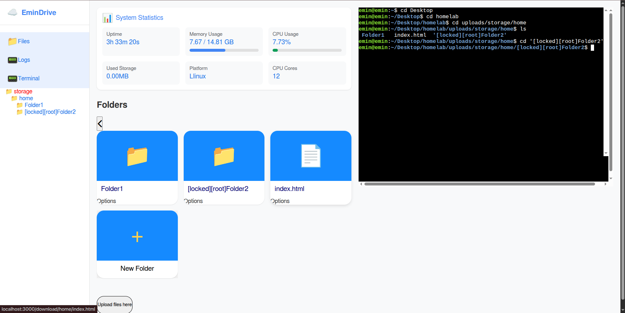Click the plus icon to add folder

click(x=137, y=237)
